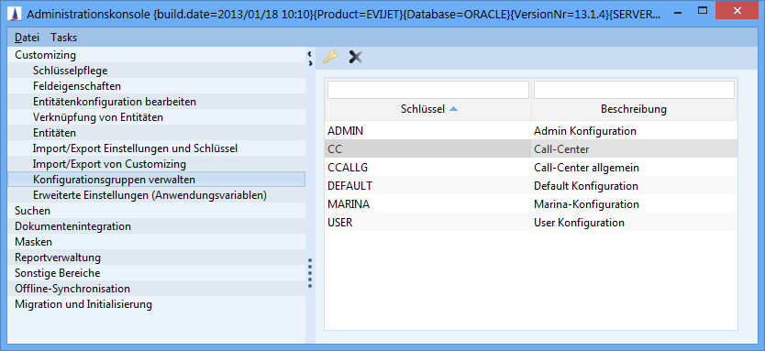Click the application sailboat icon in title bar
The width and height of the screenshot is (765, 351).
[15, 14]
